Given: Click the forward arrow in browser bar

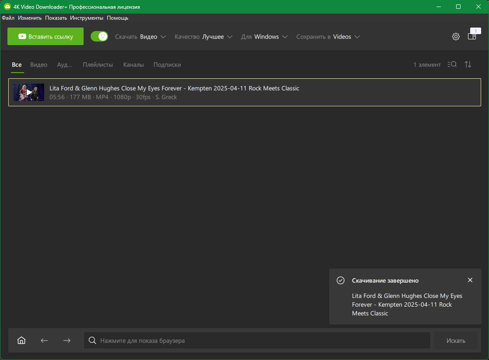Looking at the screenshot, I should tap(67, 340).
